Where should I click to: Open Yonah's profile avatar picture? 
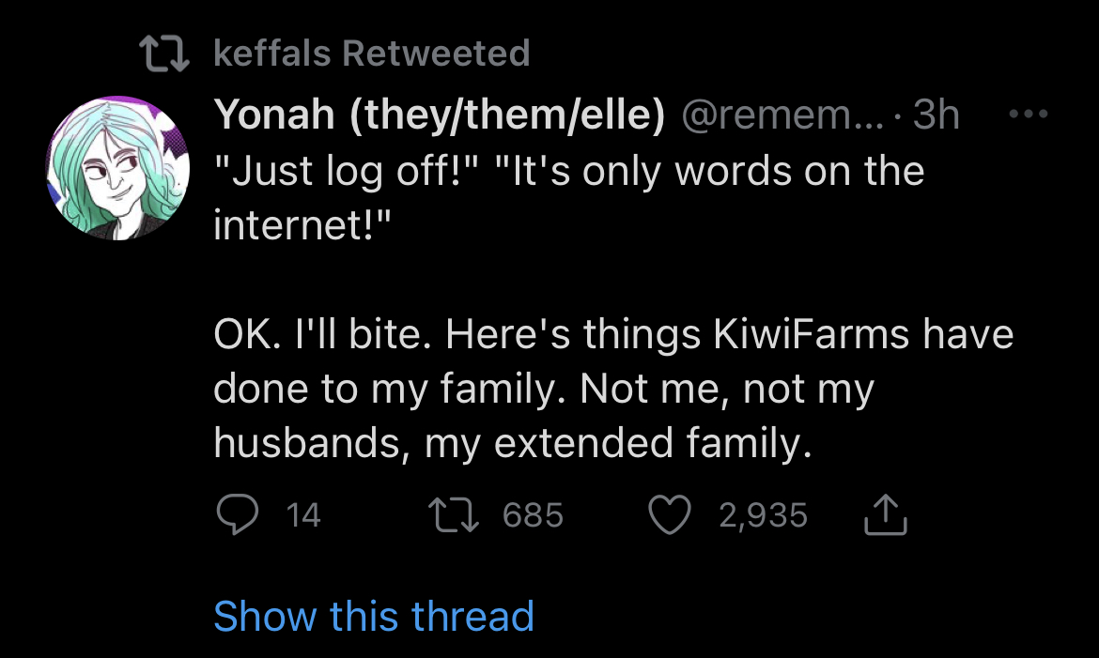tap(117, 168)
